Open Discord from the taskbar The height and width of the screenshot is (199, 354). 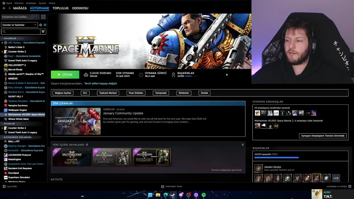(181, 195)
